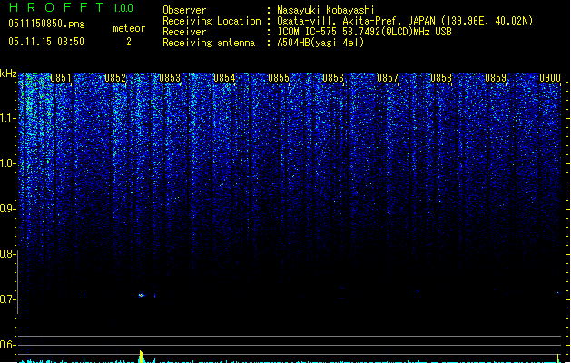Click the bright meteor echo spot at 0.7 kHz
Image resolution: width=571 pixels, height=363 pixels.
coord(142,295)
